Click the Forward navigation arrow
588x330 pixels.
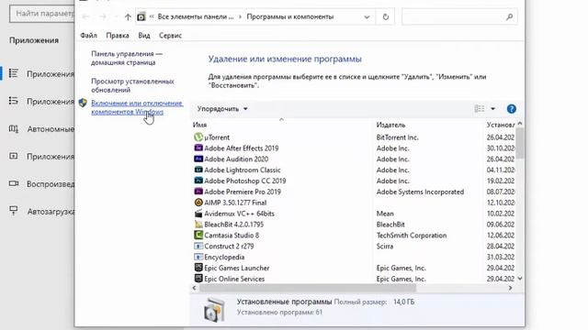click(102, 16)
